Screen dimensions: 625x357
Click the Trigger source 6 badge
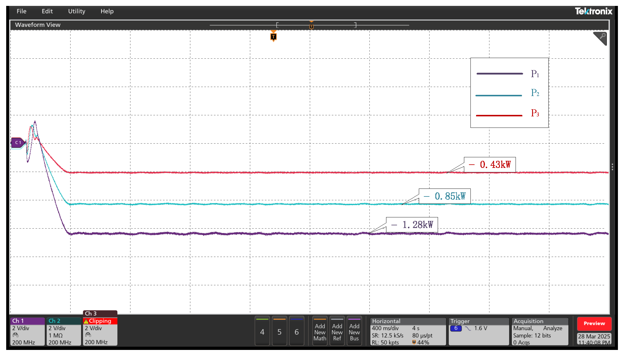(456, 328)
